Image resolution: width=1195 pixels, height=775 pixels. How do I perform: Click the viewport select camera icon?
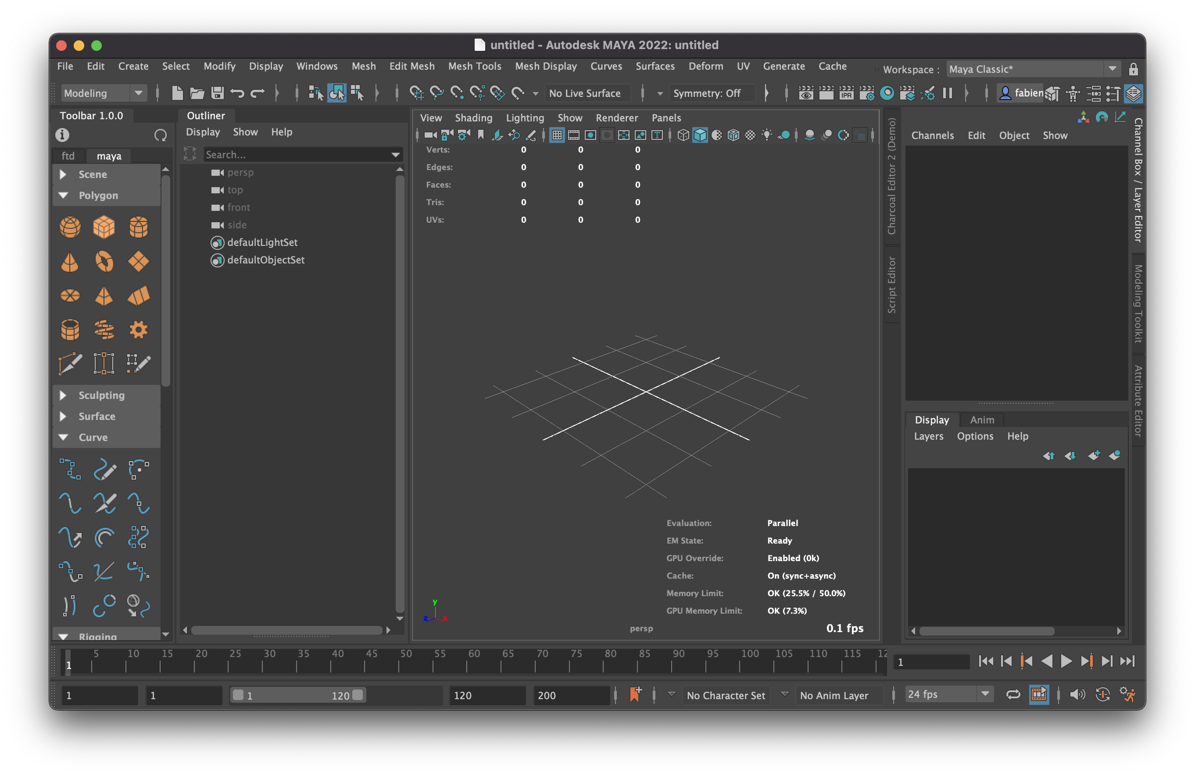click(430, 135)
